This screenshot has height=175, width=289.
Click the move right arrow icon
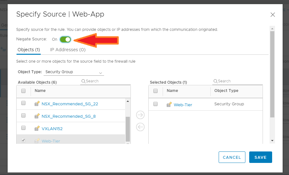click(140, 115)
